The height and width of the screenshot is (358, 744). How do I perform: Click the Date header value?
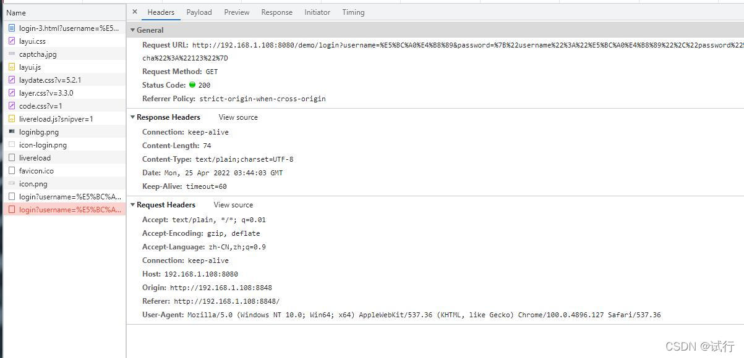click(223, 173)
